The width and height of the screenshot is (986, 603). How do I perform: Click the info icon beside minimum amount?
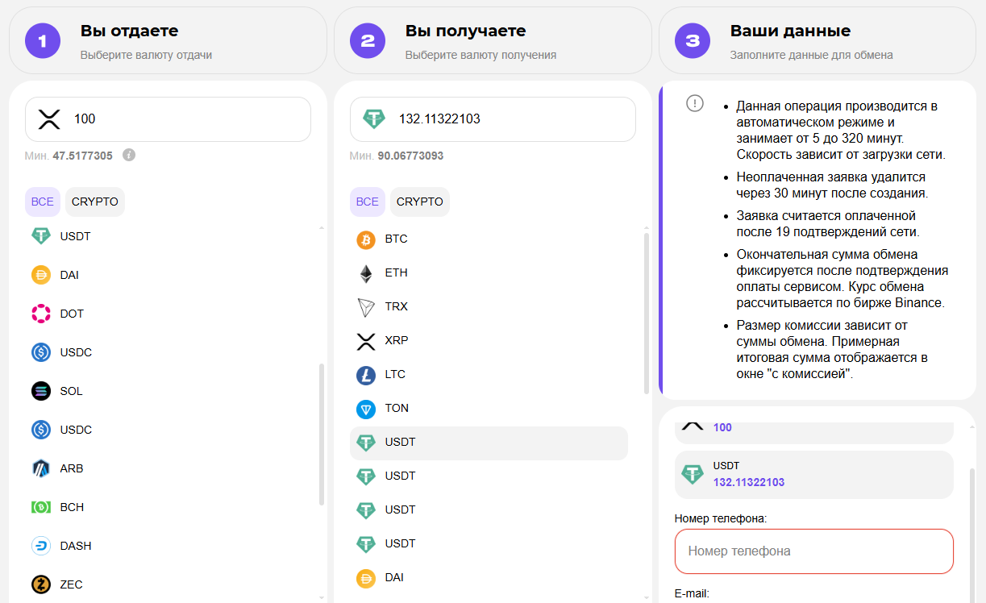(129, 155)
